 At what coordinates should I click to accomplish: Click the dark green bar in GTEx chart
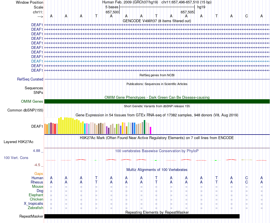click(145, 127)
